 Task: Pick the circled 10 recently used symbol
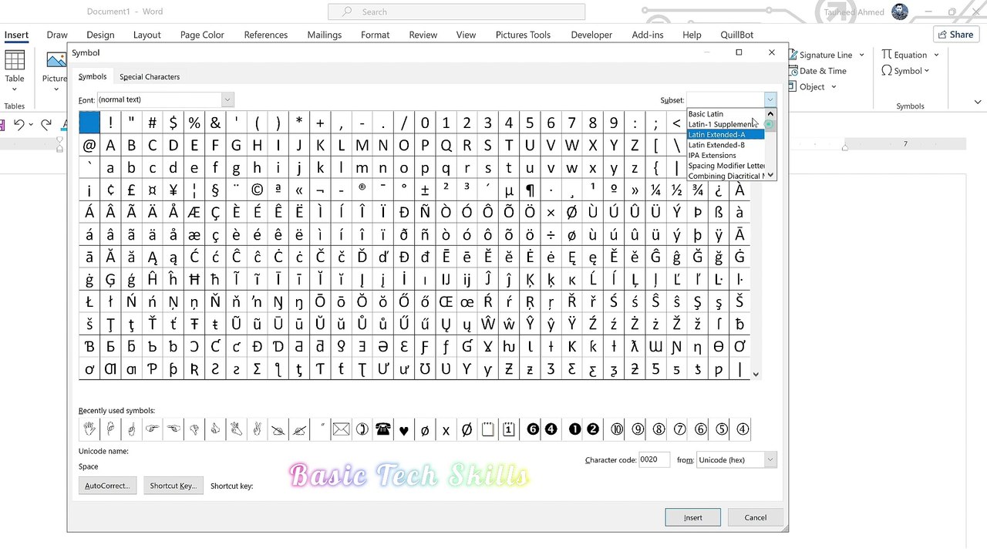(617, 429)
